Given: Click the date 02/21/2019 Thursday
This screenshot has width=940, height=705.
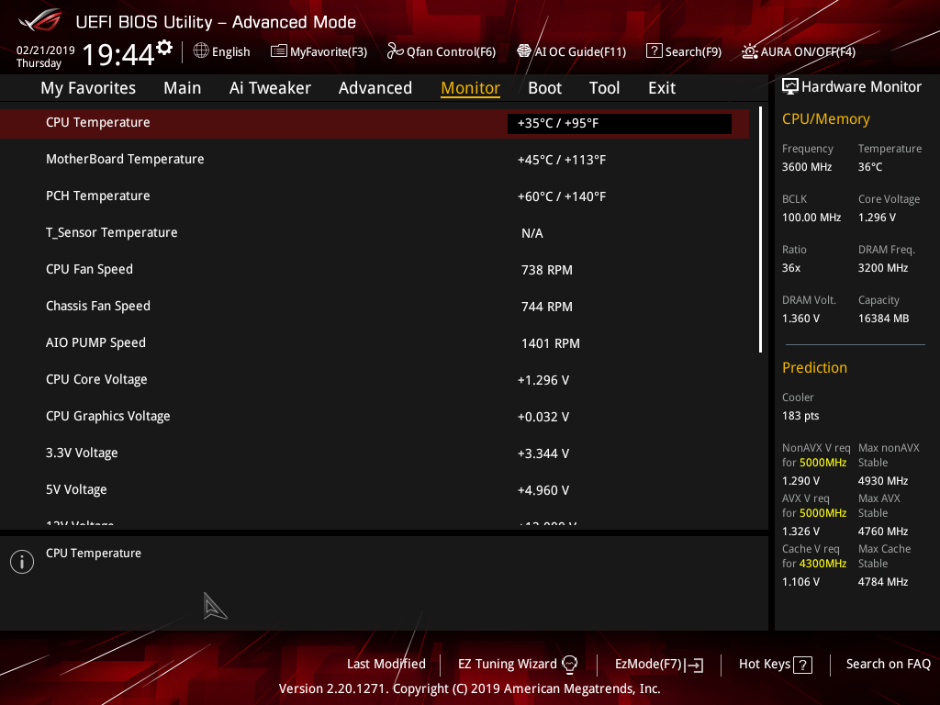Looking at the screenshot, I should coord(46,57).
